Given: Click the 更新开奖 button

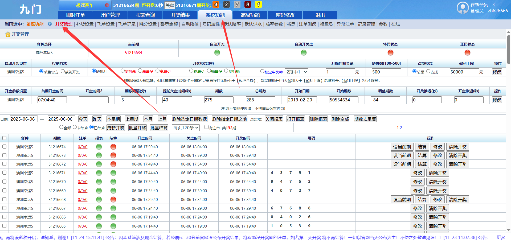Looking at the screenshot, I should [x=116, y=128].
